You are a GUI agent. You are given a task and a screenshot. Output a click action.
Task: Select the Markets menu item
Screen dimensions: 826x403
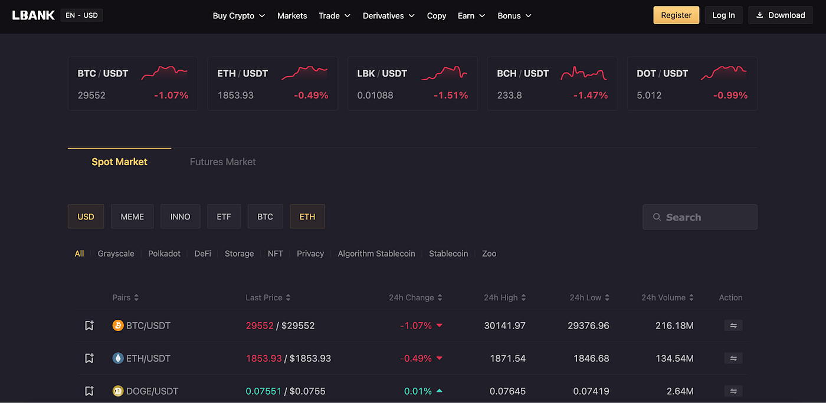tap(292, 15)
